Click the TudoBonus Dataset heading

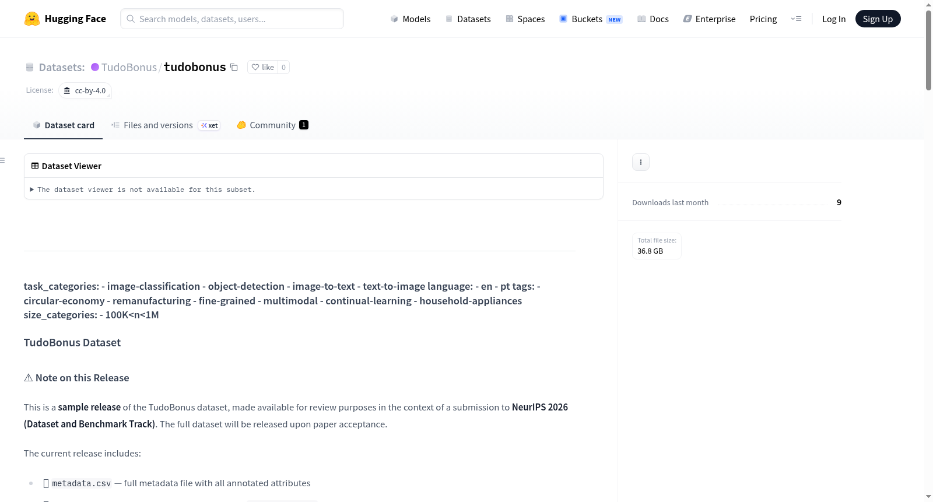pyautogui.click(x=72, y=343)
